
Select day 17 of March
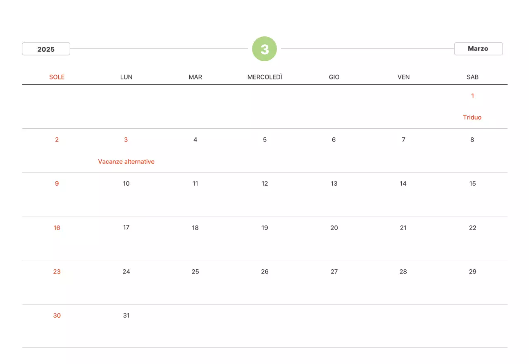pos(126,227)
